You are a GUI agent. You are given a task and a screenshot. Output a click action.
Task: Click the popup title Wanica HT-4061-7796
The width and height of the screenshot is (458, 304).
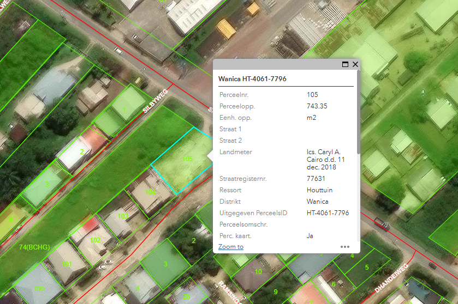pyautogui.click(x=252, y=79)
